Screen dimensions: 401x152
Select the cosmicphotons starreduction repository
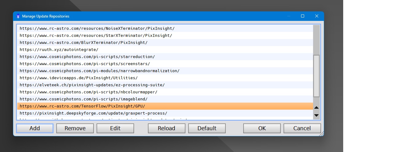click(165, 57)
